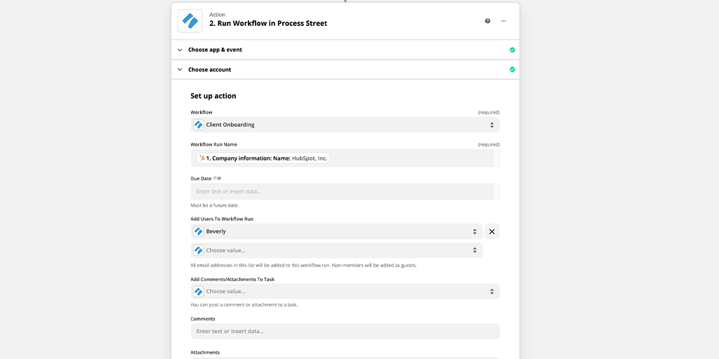Click the info icons next to Due Date

click(x=218, y=178)
